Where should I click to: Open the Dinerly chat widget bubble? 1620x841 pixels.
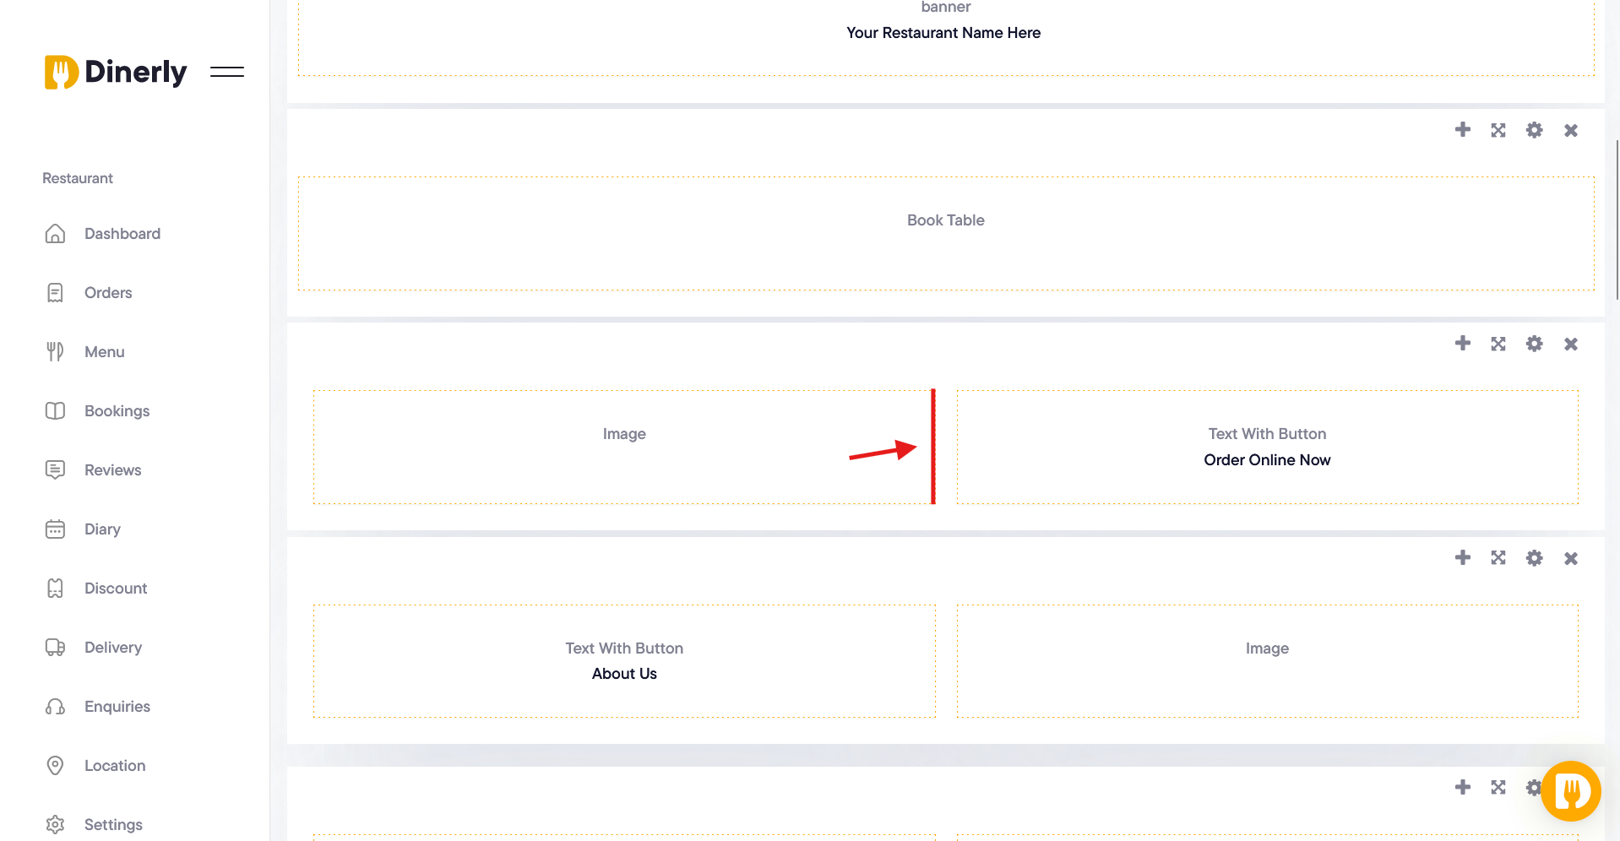coord(1571,791)
